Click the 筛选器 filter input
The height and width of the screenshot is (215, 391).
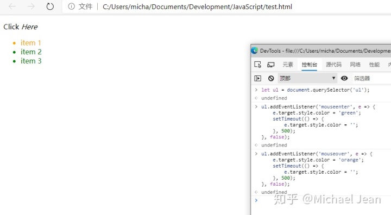point(371,78)
